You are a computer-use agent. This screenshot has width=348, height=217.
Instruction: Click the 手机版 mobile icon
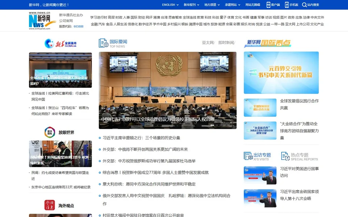tap(287, 5)
